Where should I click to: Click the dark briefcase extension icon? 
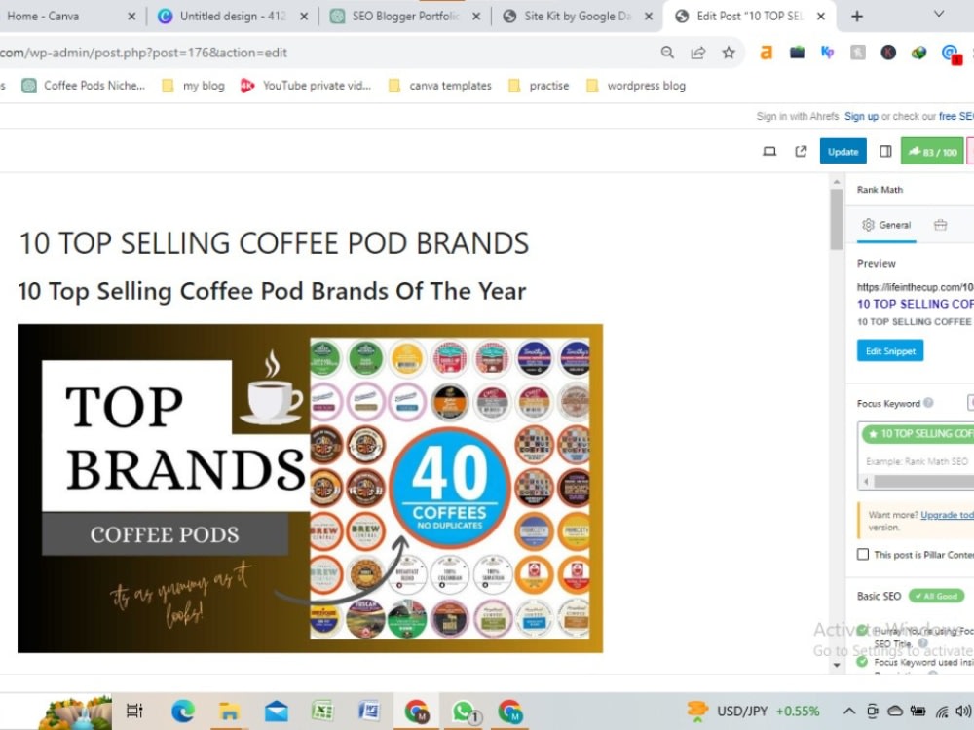(x=797, y=53)
